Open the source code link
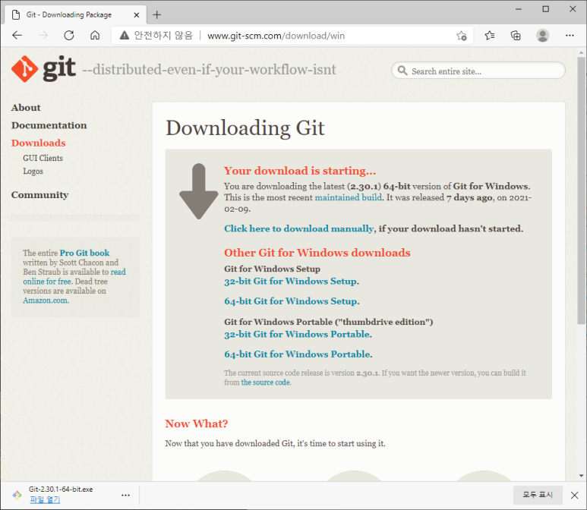Image resolution: width=587 pixels, height=510 pixels. coord(266,382)
